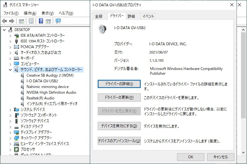Open the 操作(A) menu

pos(30,13)
